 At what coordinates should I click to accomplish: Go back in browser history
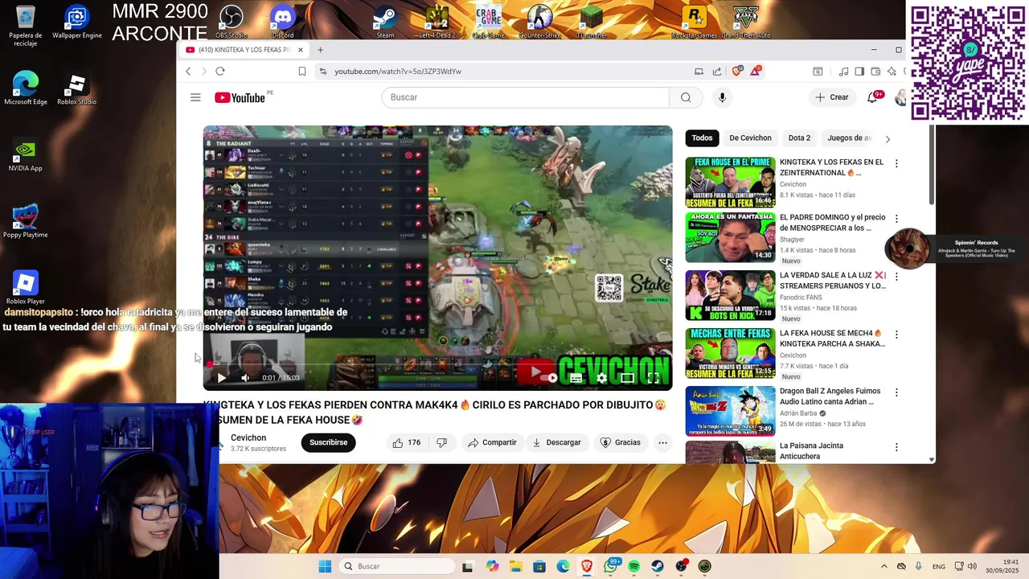188,72
